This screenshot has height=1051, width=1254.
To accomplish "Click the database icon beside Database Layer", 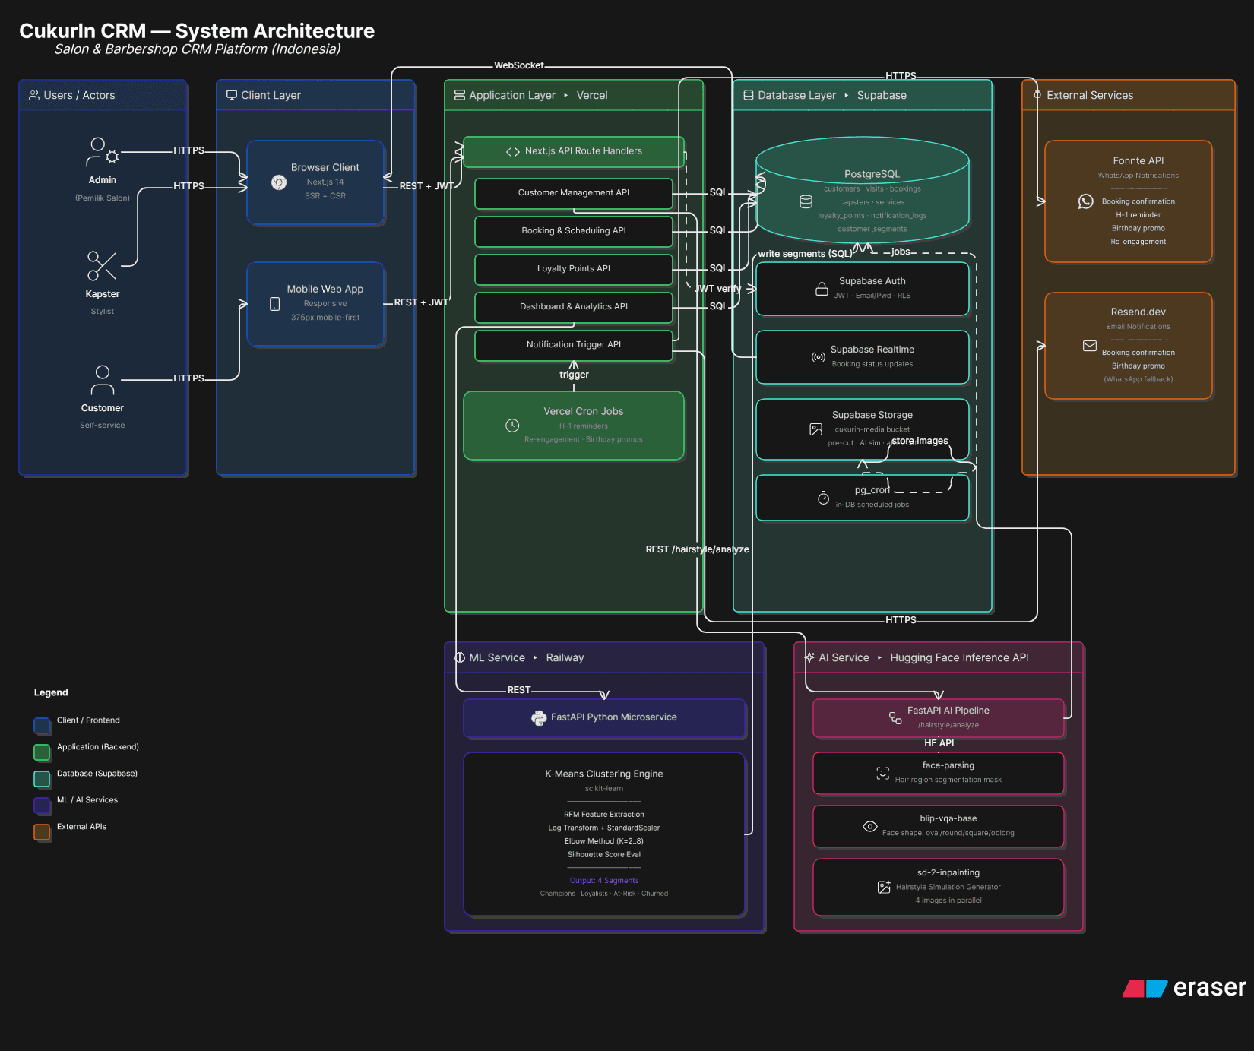I will pyautogui.click(x=749, y=95).
